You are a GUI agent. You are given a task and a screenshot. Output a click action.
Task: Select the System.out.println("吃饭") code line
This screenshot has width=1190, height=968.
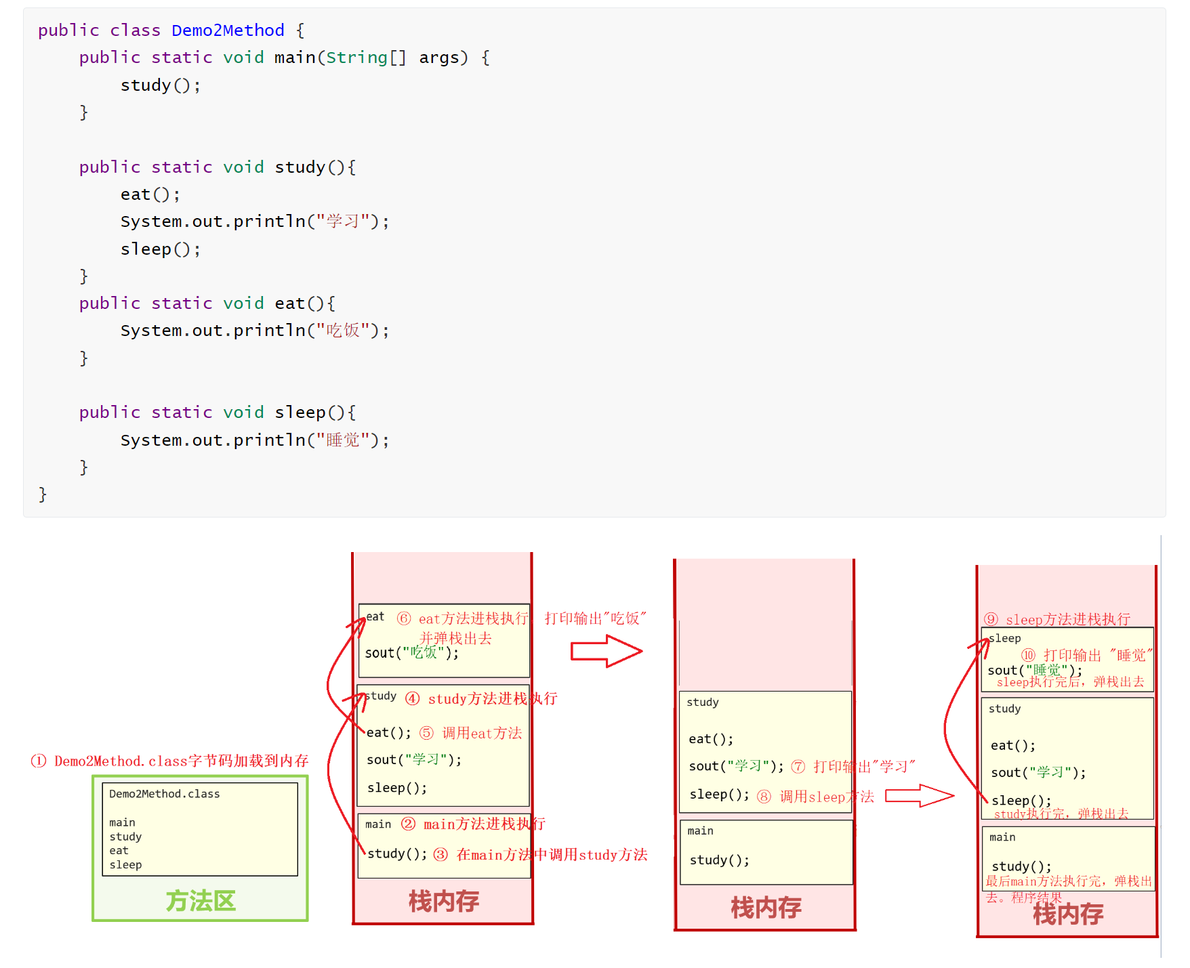(x=255, y=331)
